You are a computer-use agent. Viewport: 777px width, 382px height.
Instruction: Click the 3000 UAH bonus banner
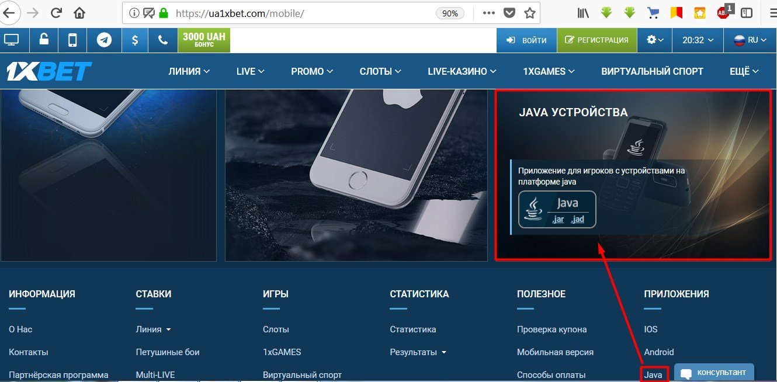[204, 40]
